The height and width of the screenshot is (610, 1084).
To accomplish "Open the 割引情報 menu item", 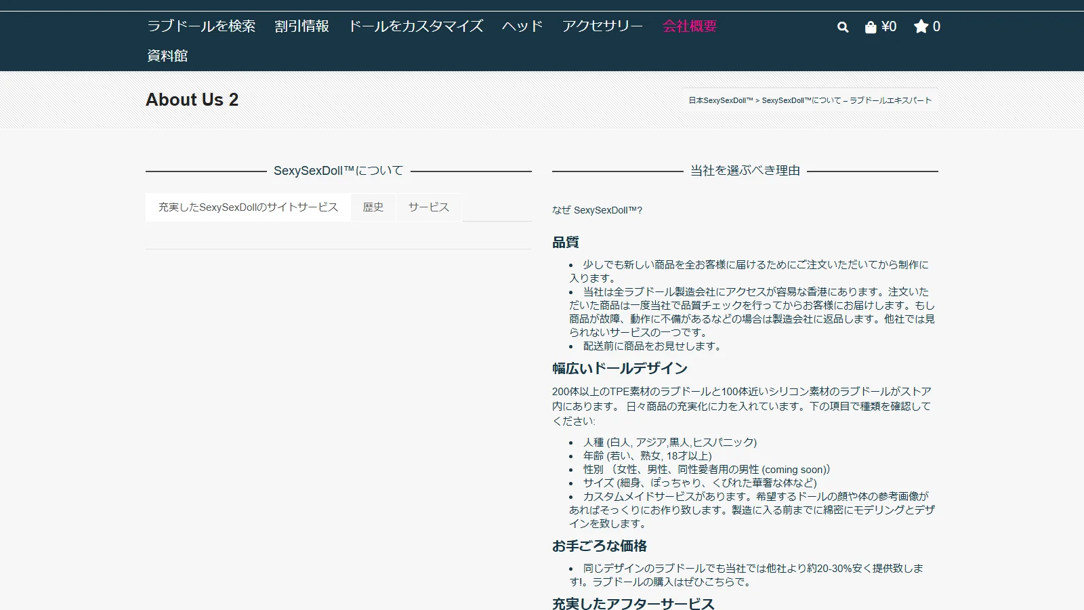I will (x=301, y=26).
